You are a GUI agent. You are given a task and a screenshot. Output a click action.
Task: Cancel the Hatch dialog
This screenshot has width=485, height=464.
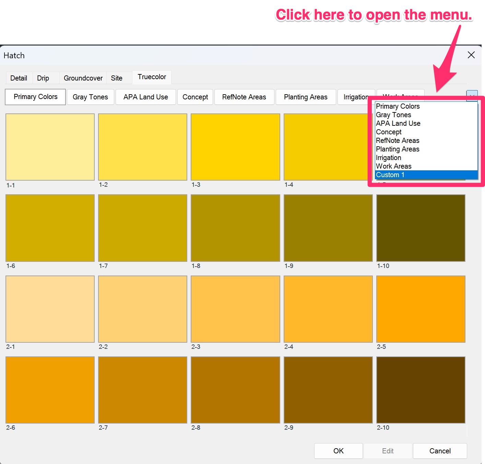click(x=440, y=451)
